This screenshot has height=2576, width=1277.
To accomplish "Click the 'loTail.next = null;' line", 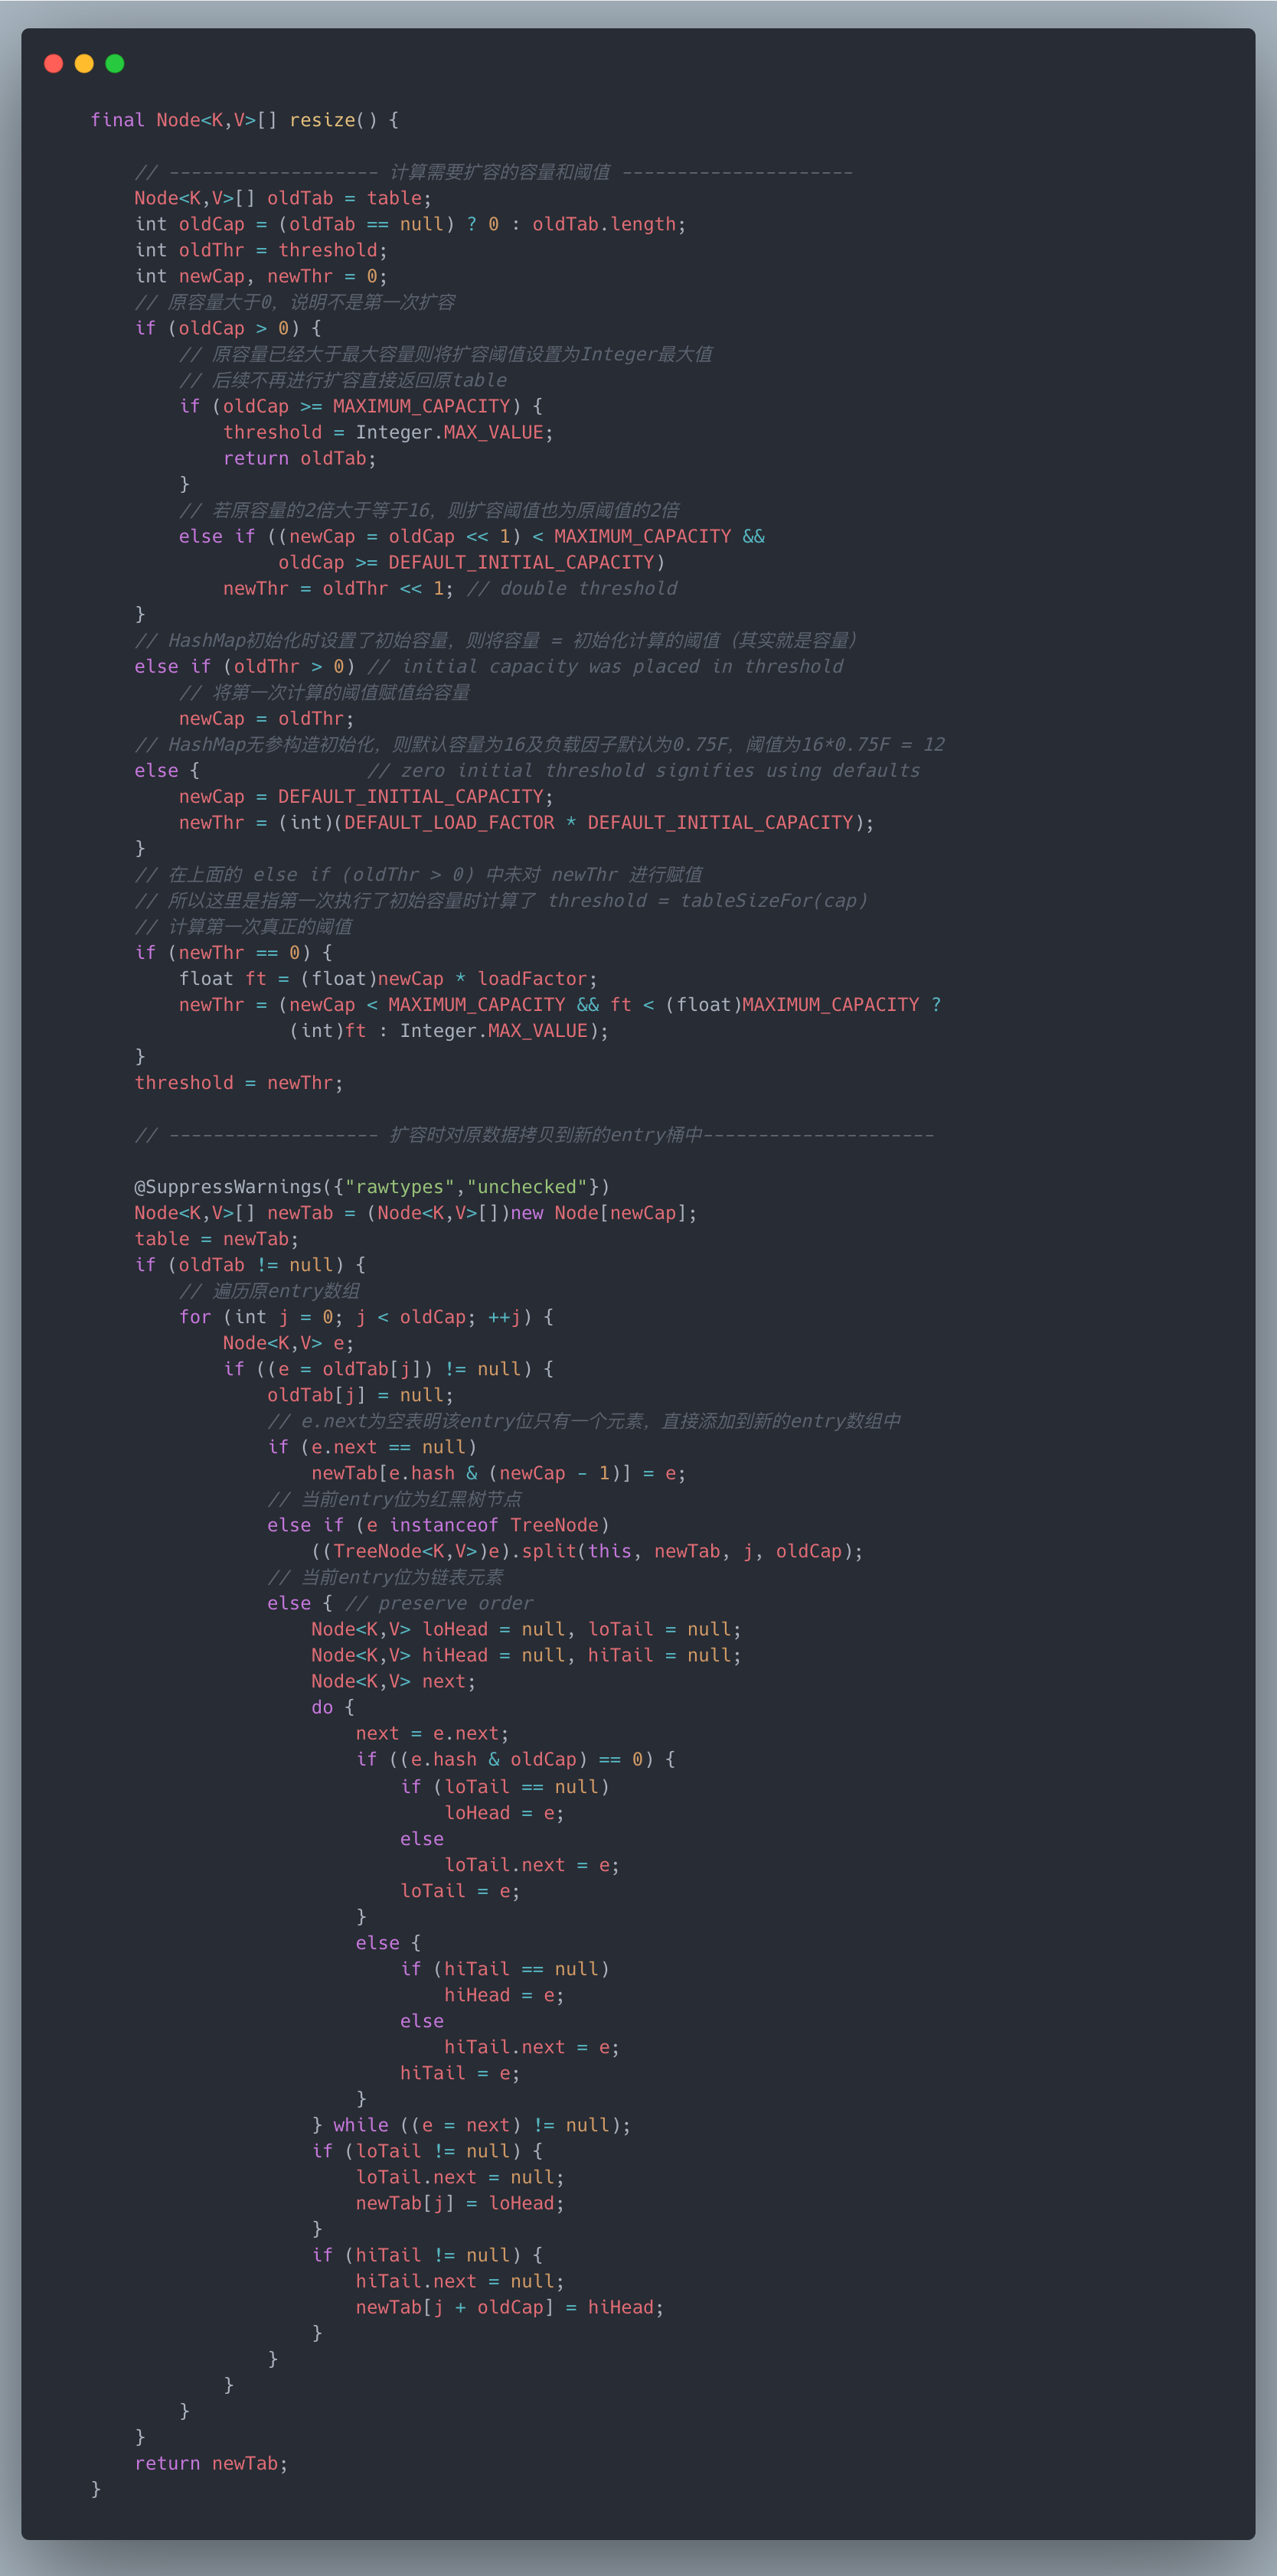I will (460, 2176).
